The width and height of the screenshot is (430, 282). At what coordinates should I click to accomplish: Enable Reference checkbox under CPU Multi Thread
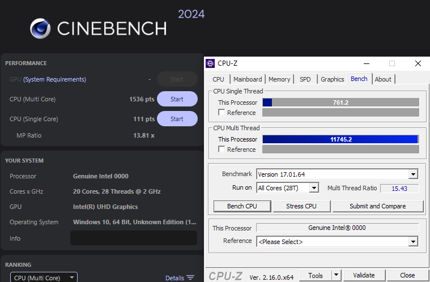(x=222, y=149)
